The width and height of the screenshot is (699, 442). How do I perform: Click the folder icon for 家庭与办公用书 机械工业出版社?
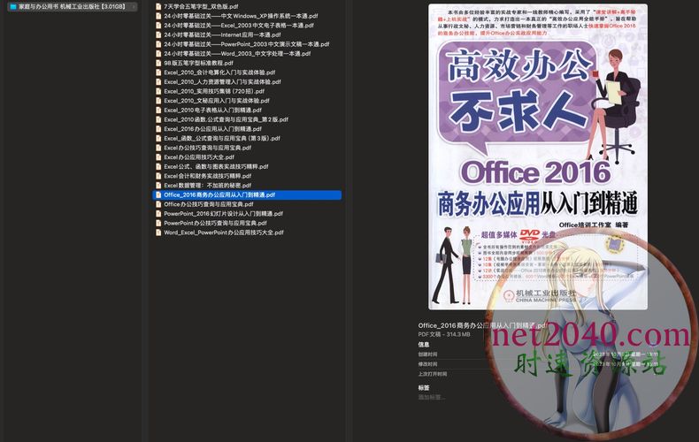(x=12, y=7)
